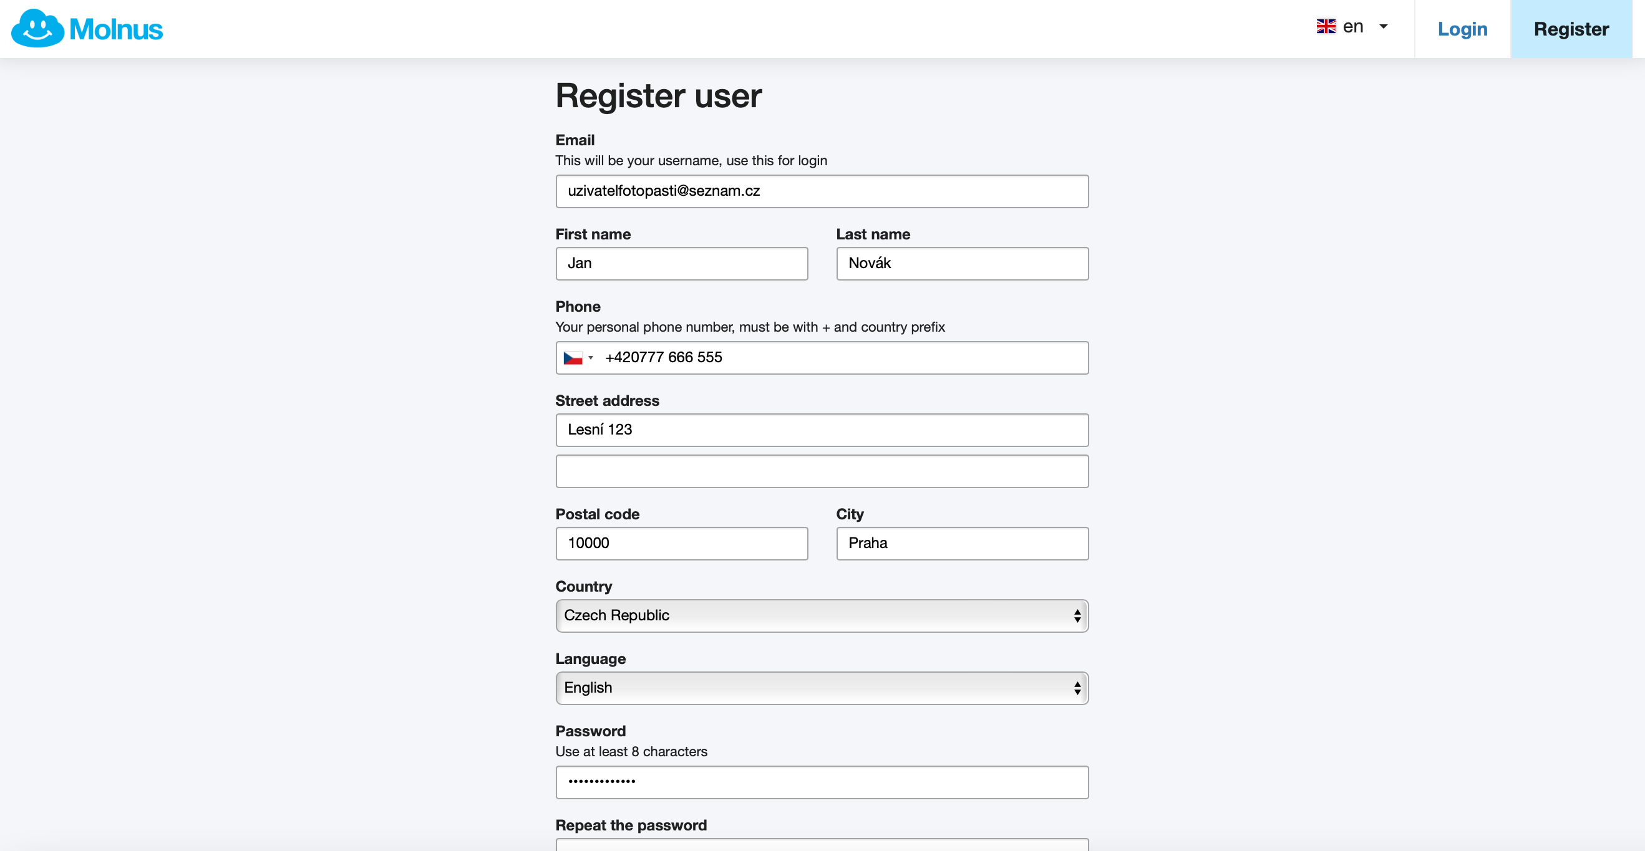Click the Repeat the password field
Screen dimensions: 1645x851
point(822,844)
